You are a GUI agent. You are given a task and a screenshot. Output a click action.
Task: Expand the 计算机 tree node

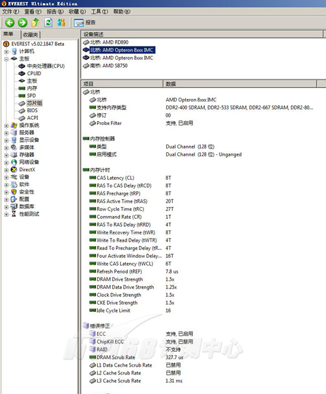(x=7, y=51)
